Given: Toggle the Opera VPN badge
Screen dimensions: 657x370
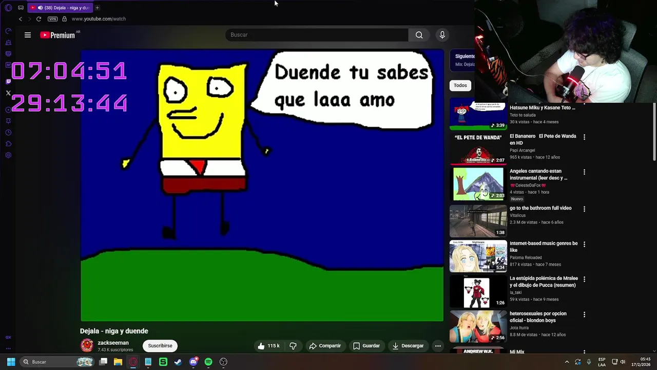Looking at the screenshot, I should [x=52, y=19].
